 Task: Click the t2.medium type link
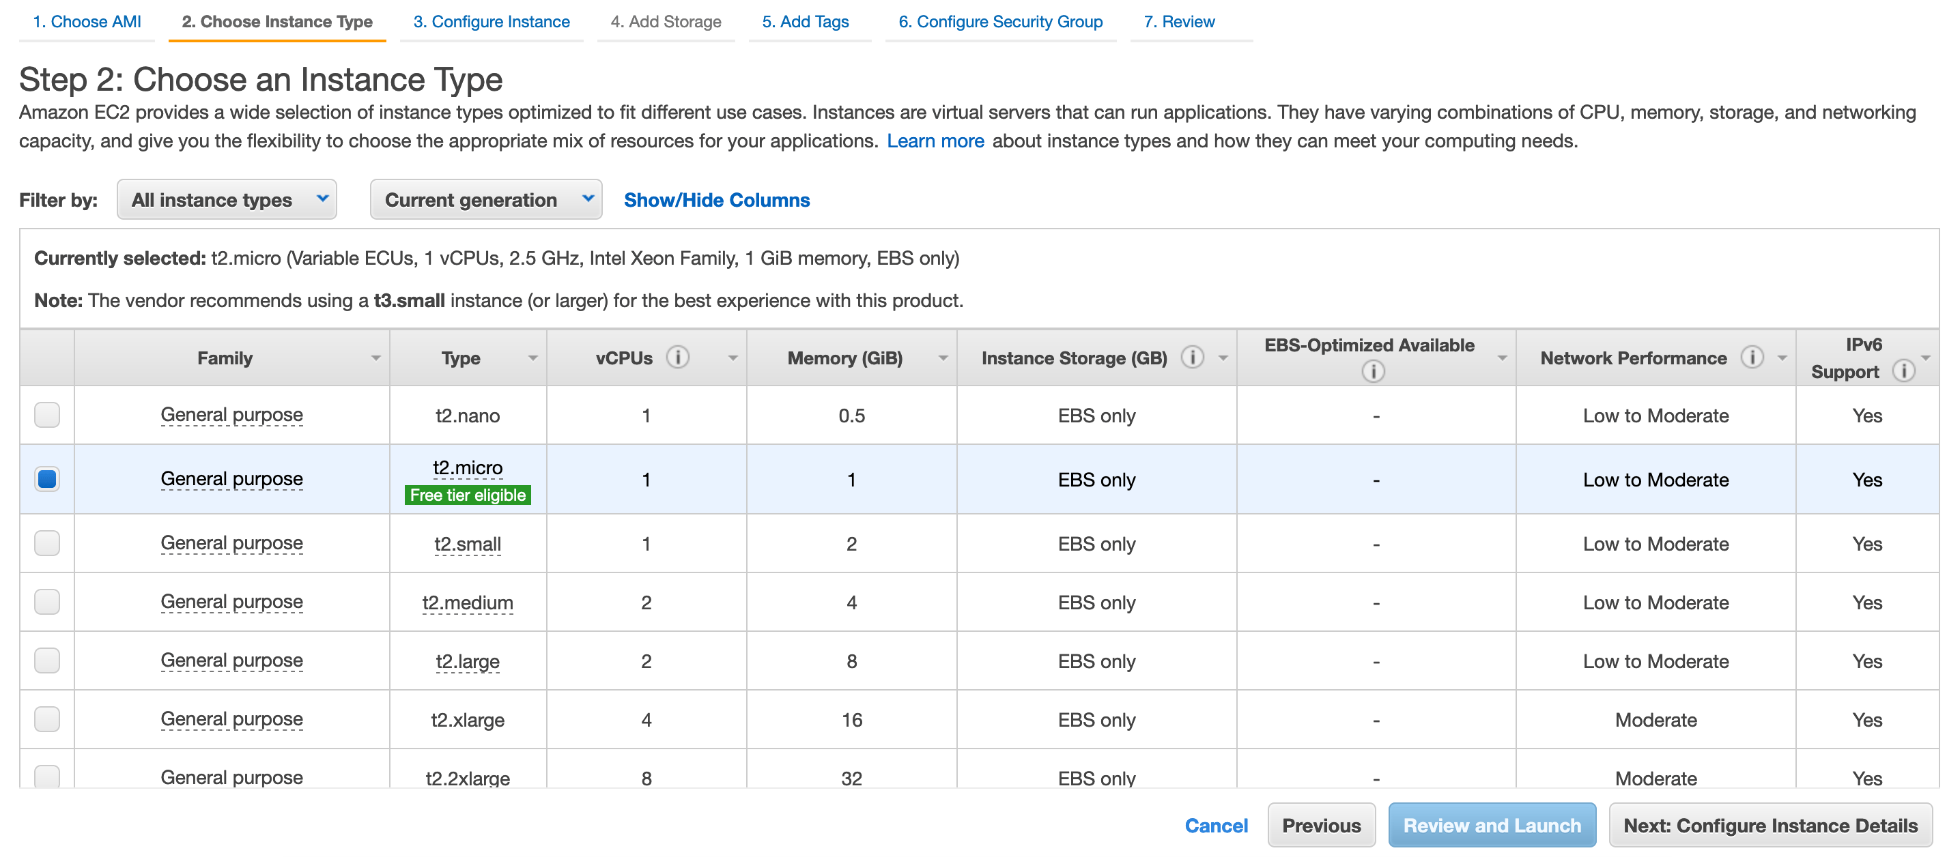click(x=467, y=602)
